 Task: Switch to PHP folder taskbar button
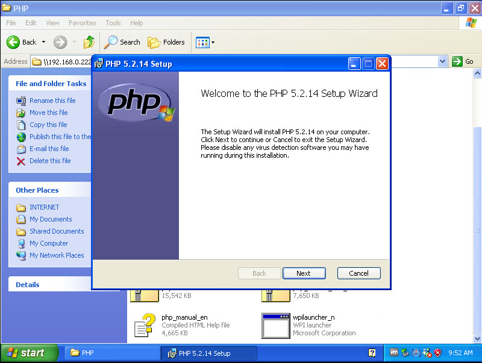[x=112, y=353]
